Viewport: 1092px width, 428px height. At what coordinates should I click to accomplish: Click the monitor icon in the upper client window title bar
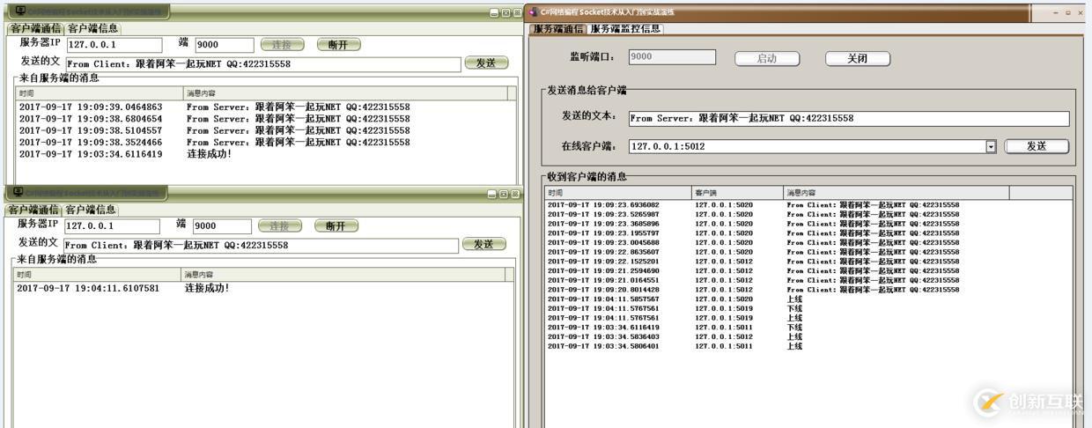tap(20, 11)
